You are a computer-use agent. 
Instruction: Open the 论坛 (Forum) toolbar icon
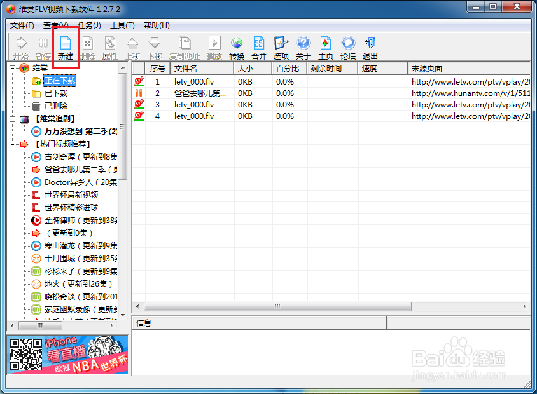tap(348, 48)
